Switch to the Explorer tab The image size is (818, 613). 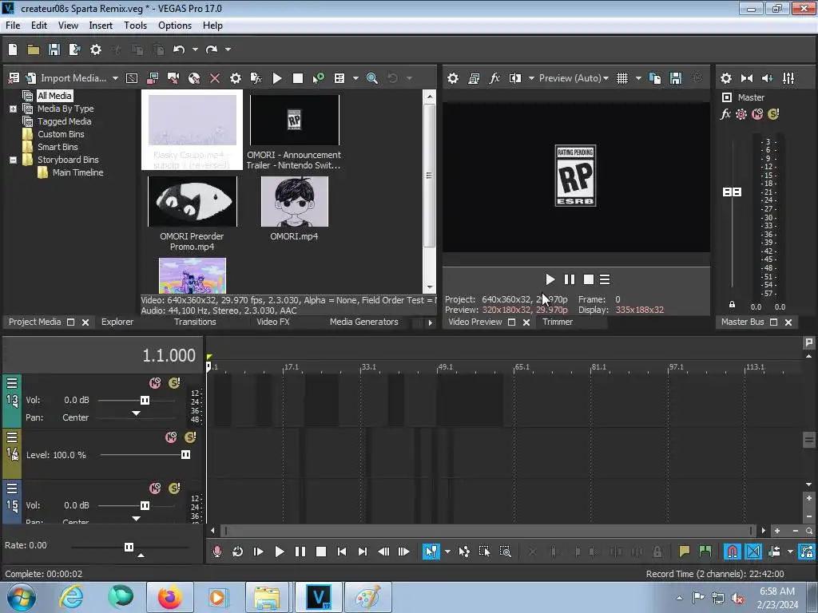(117, 322)
